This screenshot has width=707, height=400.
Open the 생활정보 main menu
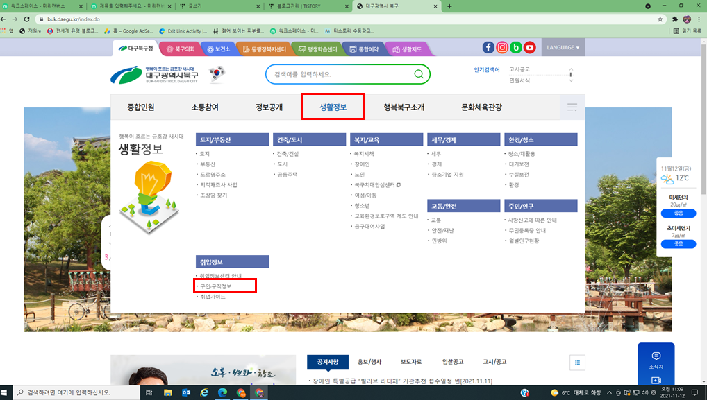click(333, 107)
